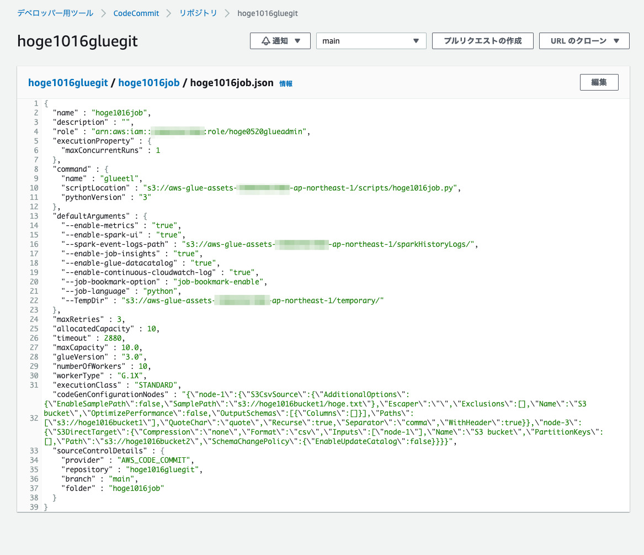Open the 情報 link beside hoge1016job.json
Screen dimensions: 644x555
pyautogui.click(x=286, y=83)
